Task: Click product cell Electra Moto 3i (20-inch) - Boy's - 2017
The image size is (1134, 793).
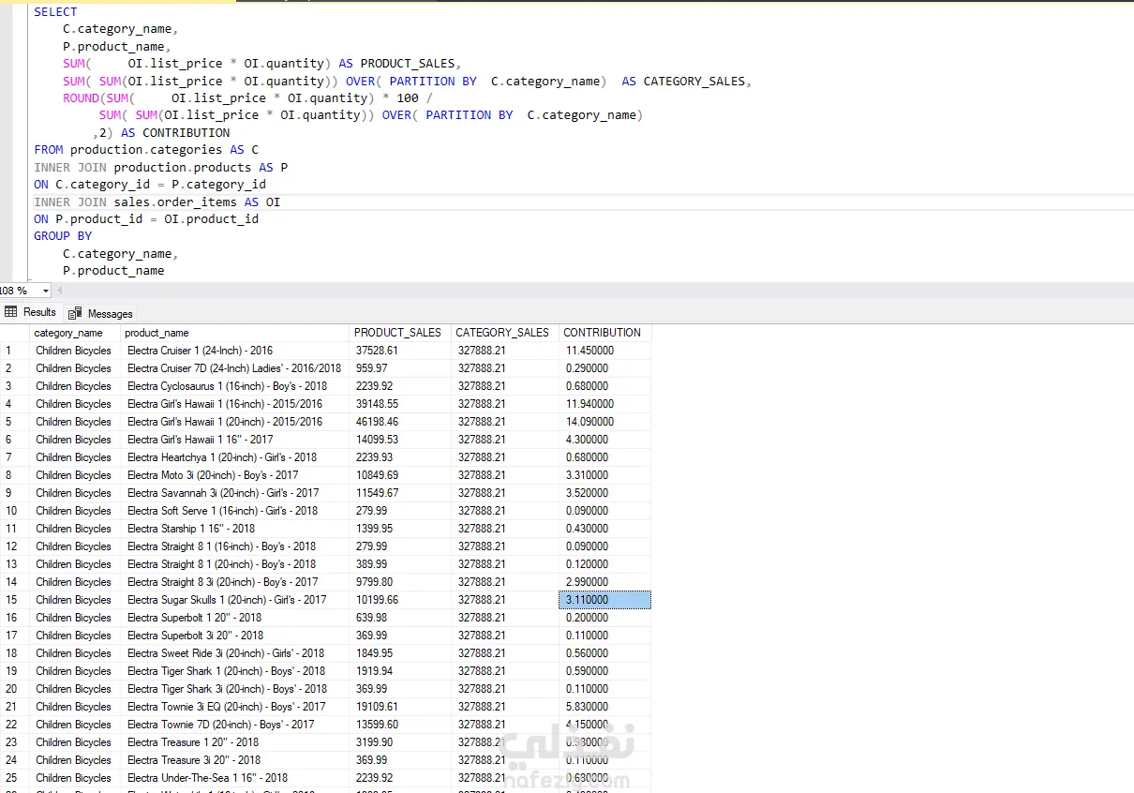Action: point(234,475)
